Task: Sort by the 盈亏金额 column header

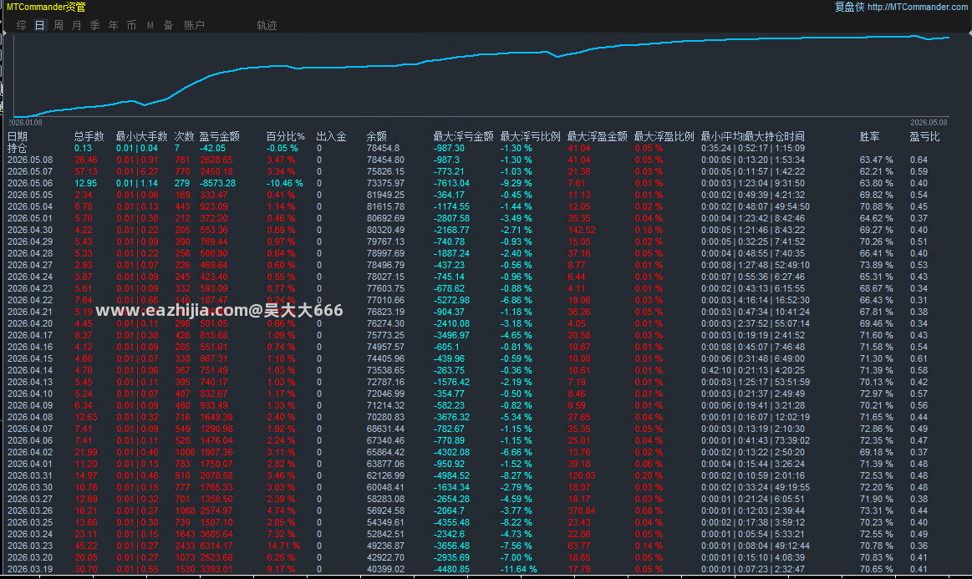Action: (220, 136)
